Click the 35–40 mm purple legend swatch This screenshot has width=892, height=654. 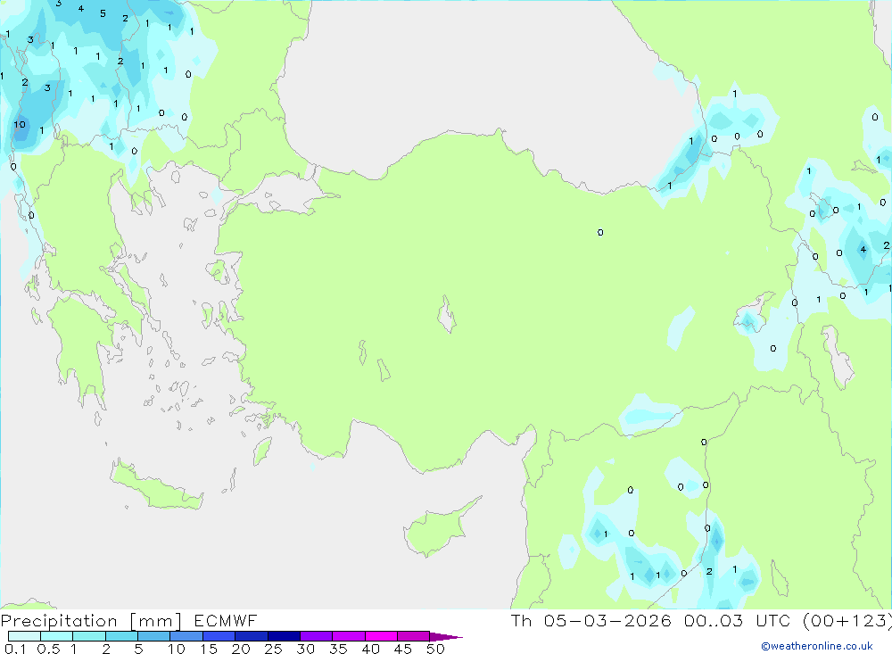point(348,636)
